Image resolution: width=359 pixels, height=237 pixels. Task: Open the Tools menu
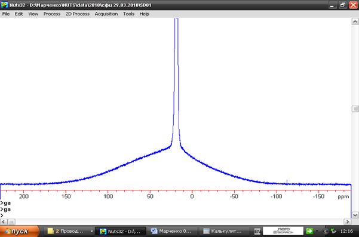click(x=128, y=14)
